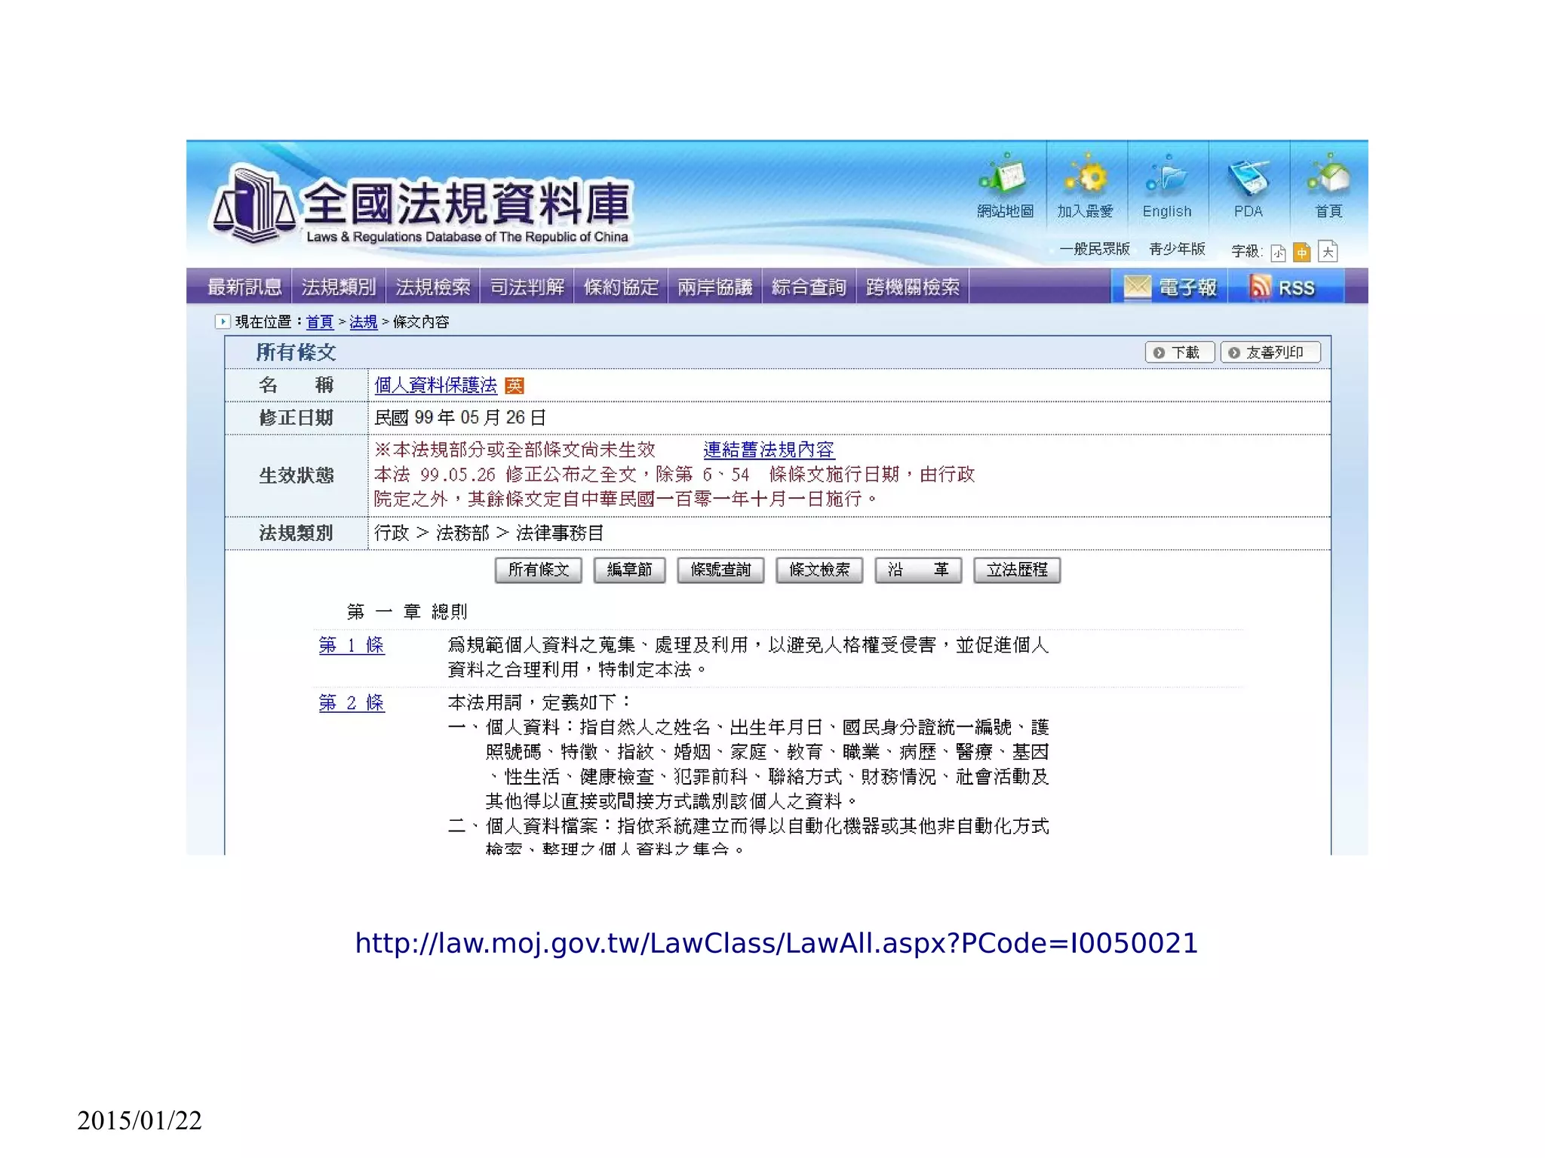Click the 所有條文 panel heading
The image size is (1545, 1158).
coord(296,352)
